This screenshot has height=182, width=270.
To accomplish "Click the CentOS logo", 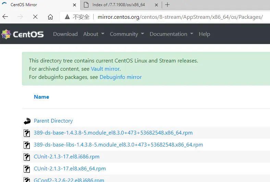I will click(23, 34).
